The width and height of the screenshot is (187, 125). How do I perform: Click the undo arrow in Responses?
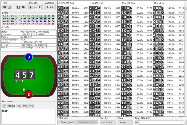[5, 106]
